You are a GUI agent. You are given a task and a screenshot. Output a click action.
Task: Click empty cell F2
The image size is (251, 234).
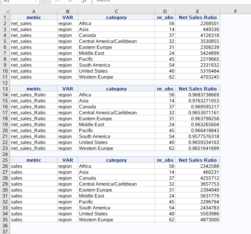235,23
